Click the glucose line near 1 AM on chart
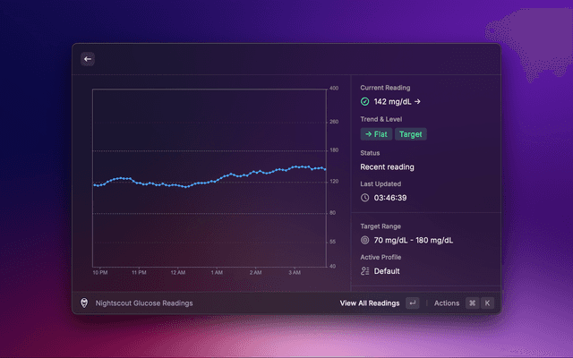The height and width of the screenshot is (358, 573). (217, 180)
